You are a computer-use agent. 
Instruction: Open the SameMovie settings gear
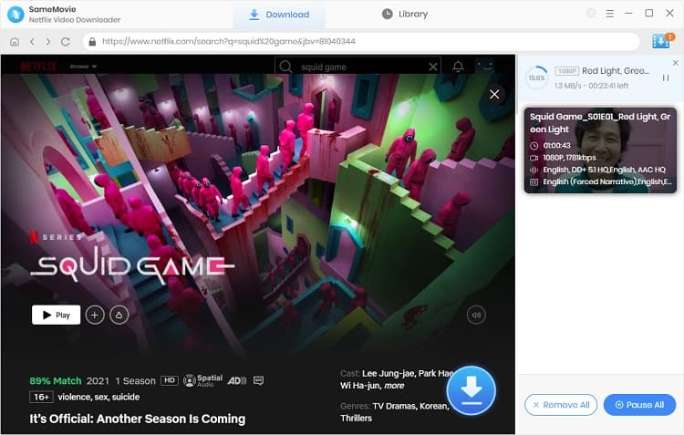click(591, 14)
